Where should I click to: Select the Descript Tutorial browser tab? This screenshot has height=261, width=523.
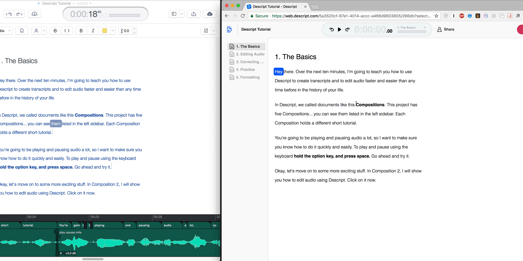pyautogui.click(x=275, y=7)
